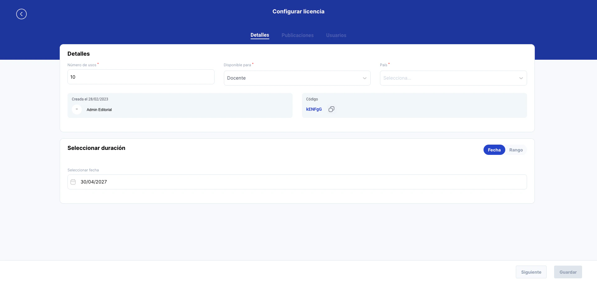The width and height of the screenshot is (597, 283).
Task: Focus the Número de usos field
Action: [141, 77]
